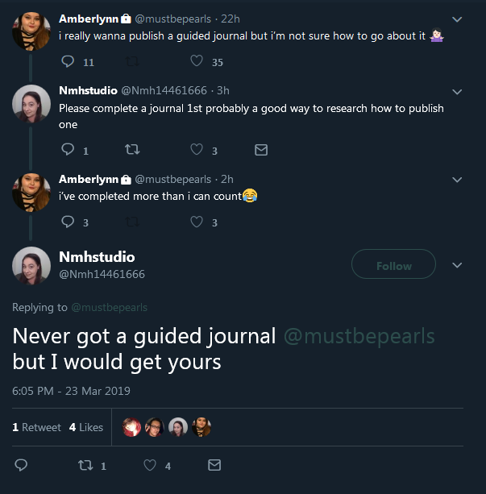This screenshot has width=486, height=494.
Task: Open chevron menu beside Follow button
Action: point(457,265)
